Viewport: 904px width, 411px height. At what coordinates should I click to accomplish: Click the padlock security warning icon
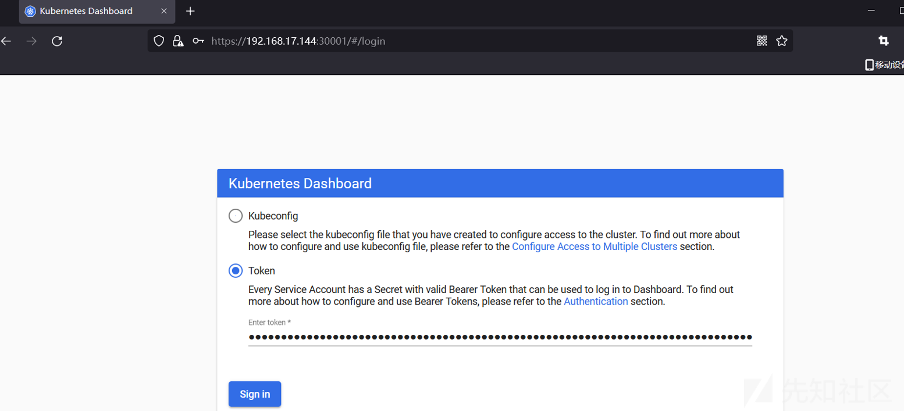click(x=178, y=41)
